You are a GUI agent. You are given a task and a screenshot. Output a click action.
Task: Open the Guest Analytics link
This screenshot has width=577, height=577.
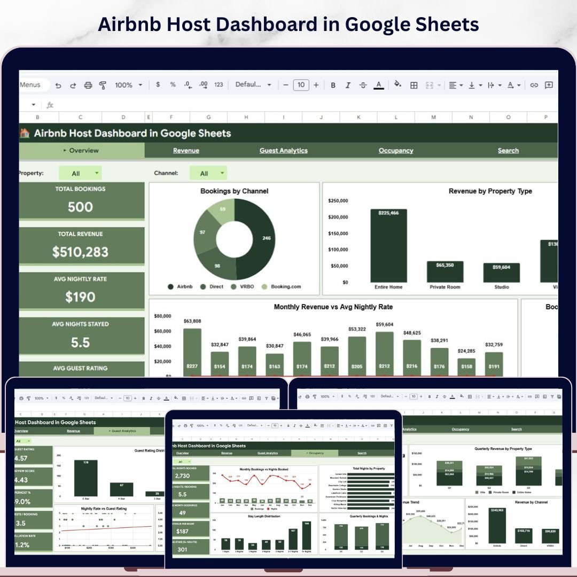tap(284, 150)
